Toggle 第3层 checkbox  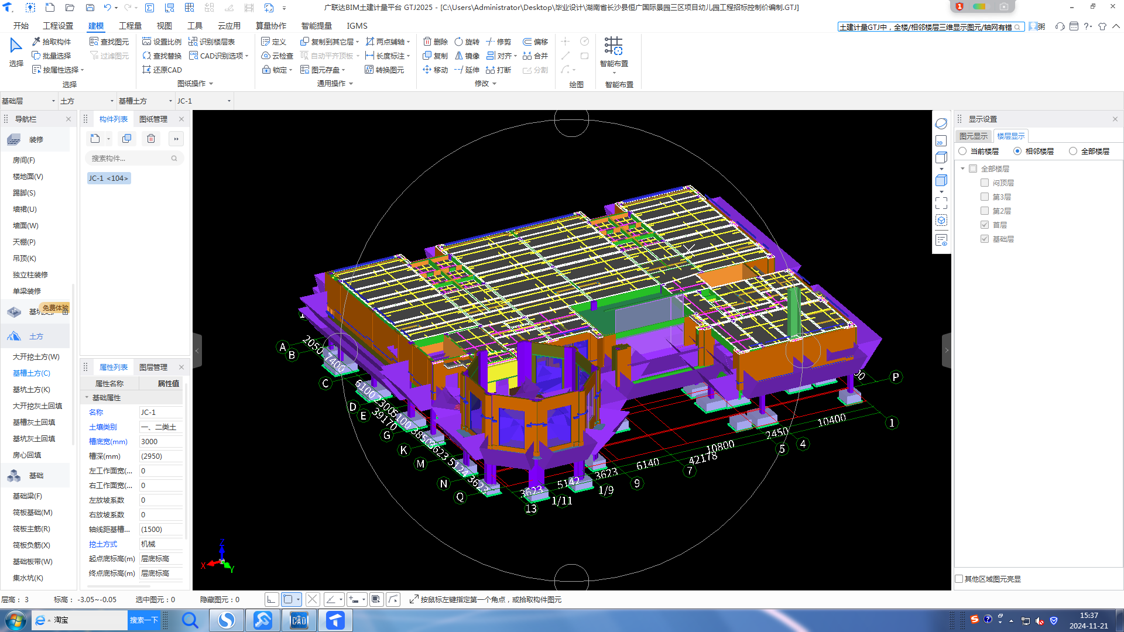(985, 197)
